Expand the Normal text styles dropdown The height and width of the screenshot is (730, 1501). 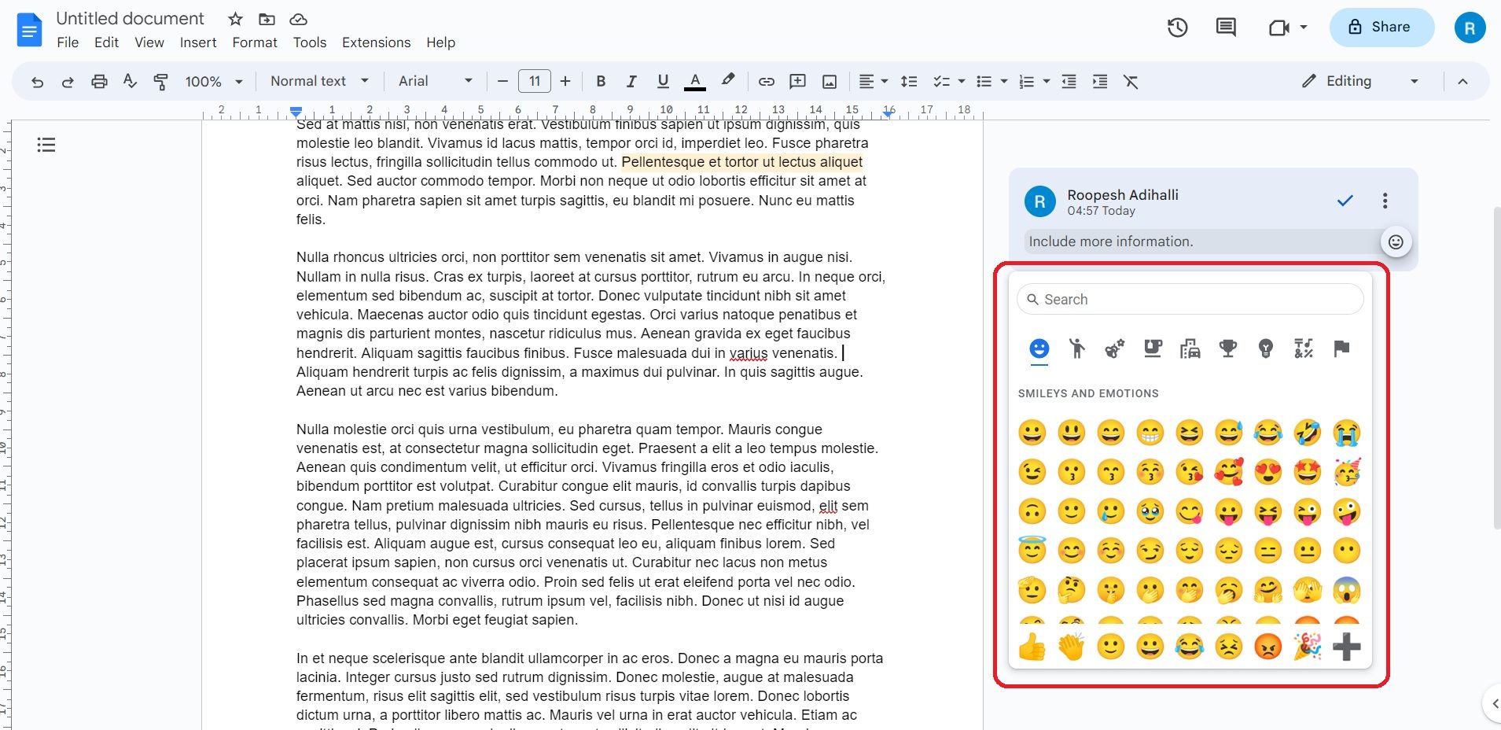point(318,81)
